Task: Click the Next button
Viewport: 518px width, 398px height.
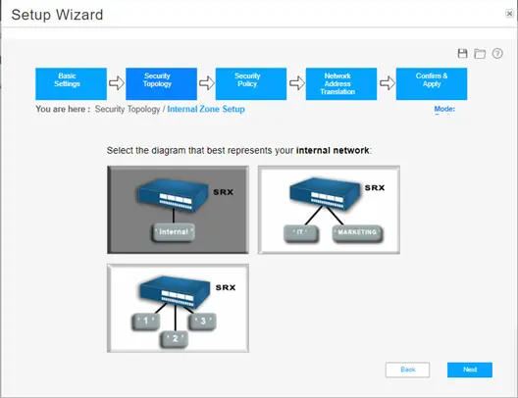Action: tap(470, 370)
